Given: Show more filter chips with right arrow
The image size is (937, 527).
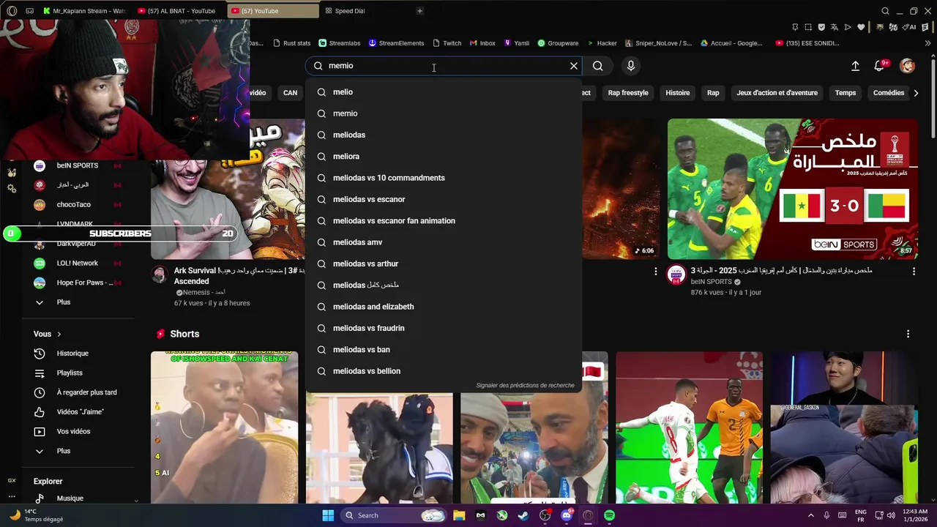Looking at the screenshot, I should click(916, 93).
